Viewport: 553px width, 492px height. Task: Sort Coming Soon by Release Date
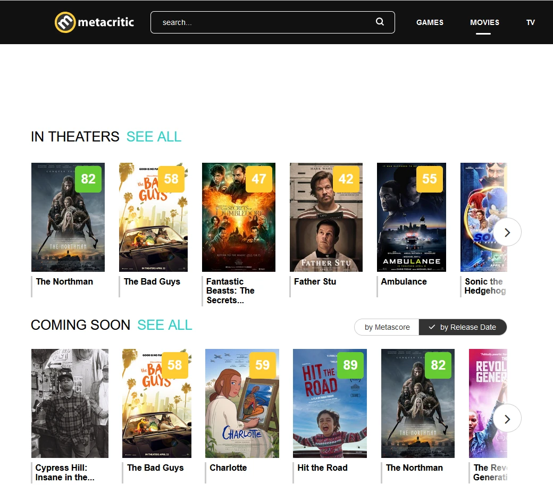(463, 327)
